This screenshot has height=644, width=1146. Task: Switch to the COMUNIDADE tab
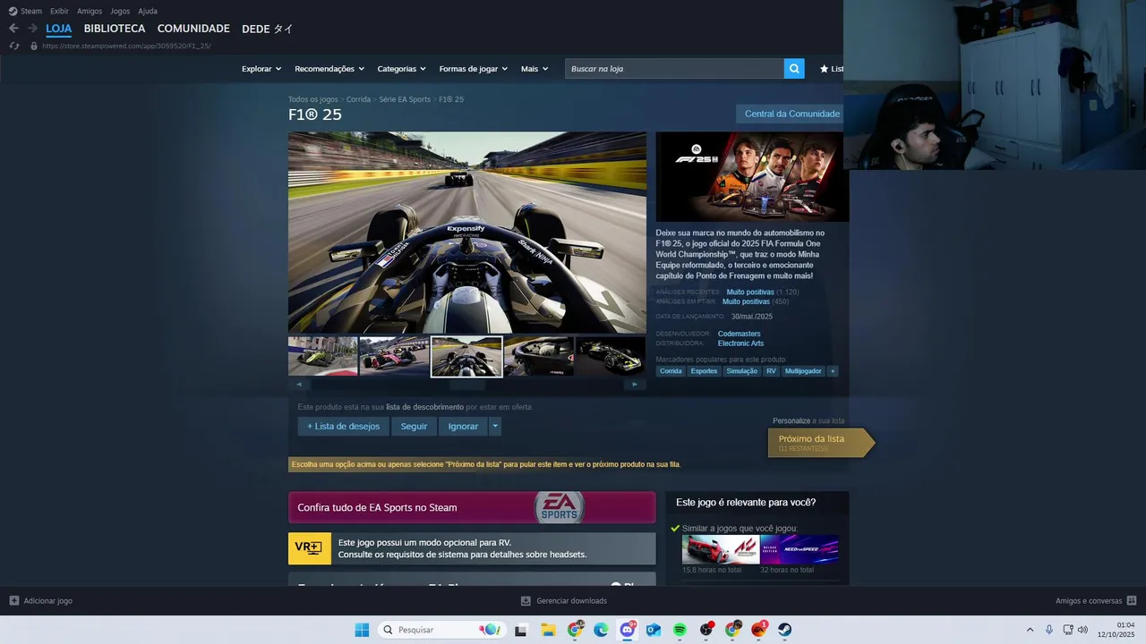[193, 29]
